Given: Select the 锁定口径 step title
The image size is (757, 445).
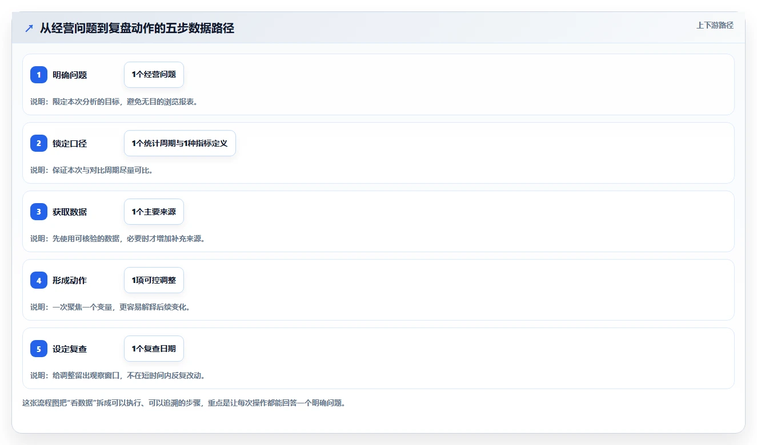Looking at the screenshot, I should click(x=70, y=143).
